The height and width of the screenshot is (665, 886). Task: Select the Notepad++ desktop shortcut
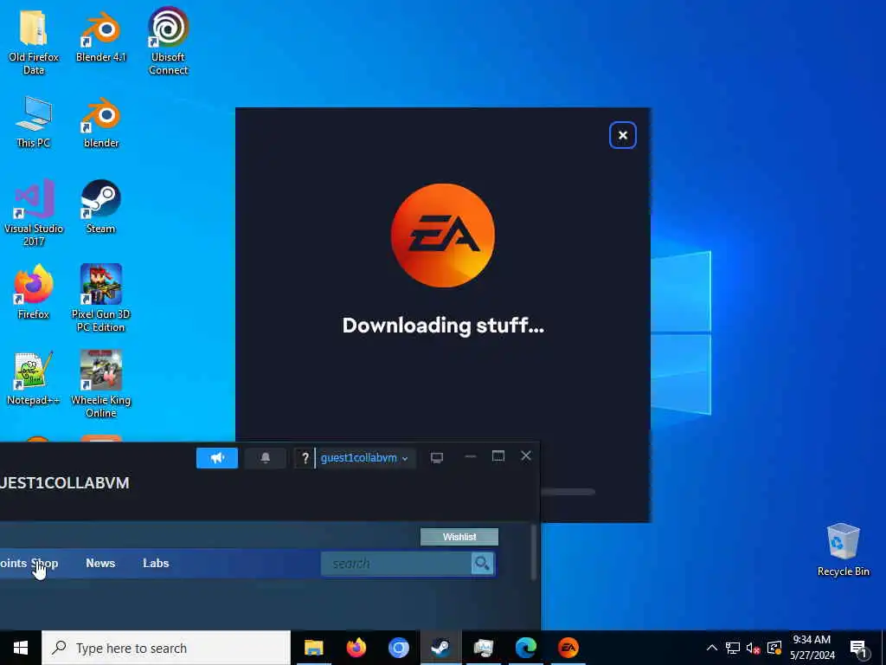tap(34, 378)
